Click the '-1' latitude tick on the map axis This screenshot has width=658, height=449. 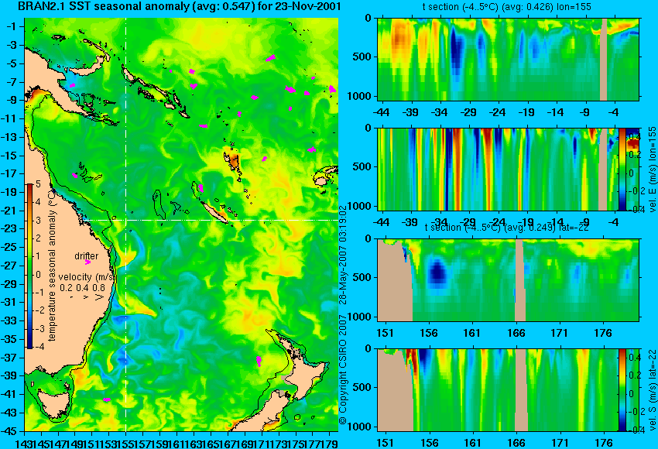pyautogui.click(x=12, y=27)
